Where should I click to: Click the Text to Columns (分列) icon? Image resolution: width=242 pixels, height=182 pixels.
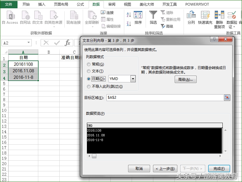pos(191,15)
